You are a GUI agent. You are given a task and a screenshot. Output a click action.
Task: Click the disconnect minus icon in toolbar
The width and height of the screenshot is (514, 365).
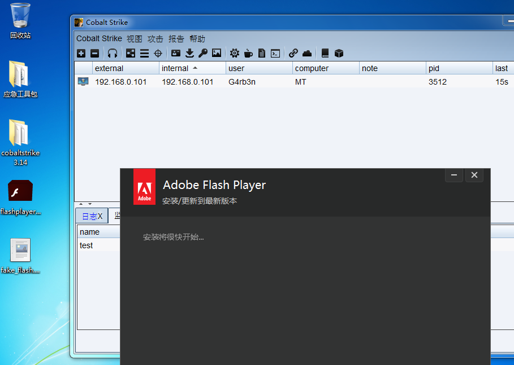click(95, 53)
